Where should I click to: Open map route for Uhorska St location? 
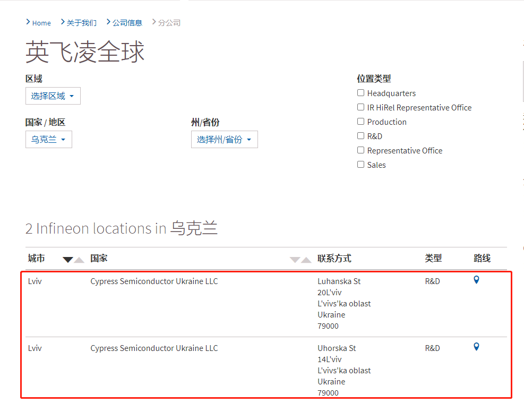click(x=476, y=347)
